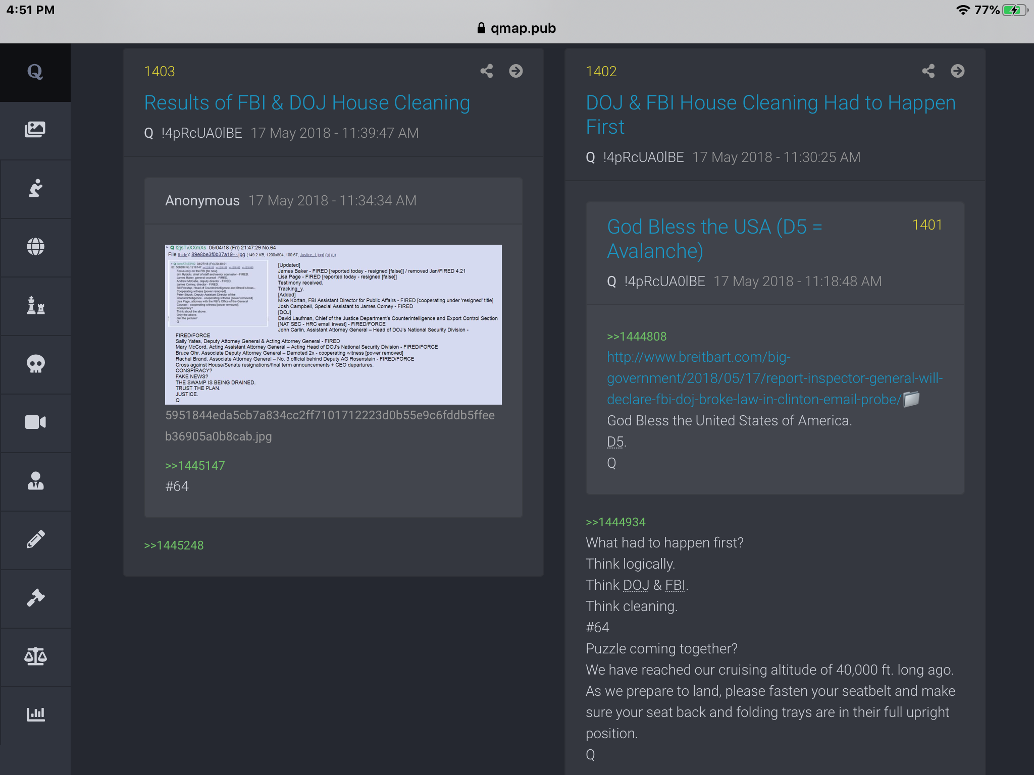Share post 1403 using share icon
This screenshot has width=1034, height=775.
coord(487,71)
